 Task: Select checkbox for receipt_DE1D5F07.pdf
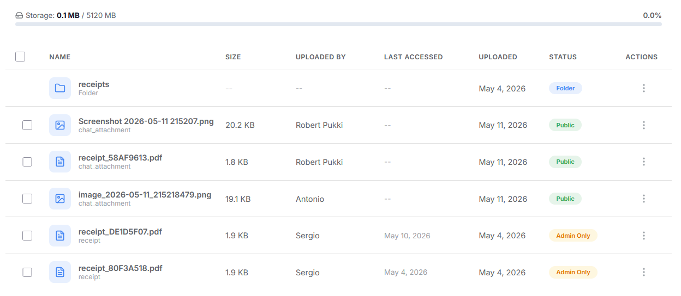[x=27, y=236]
